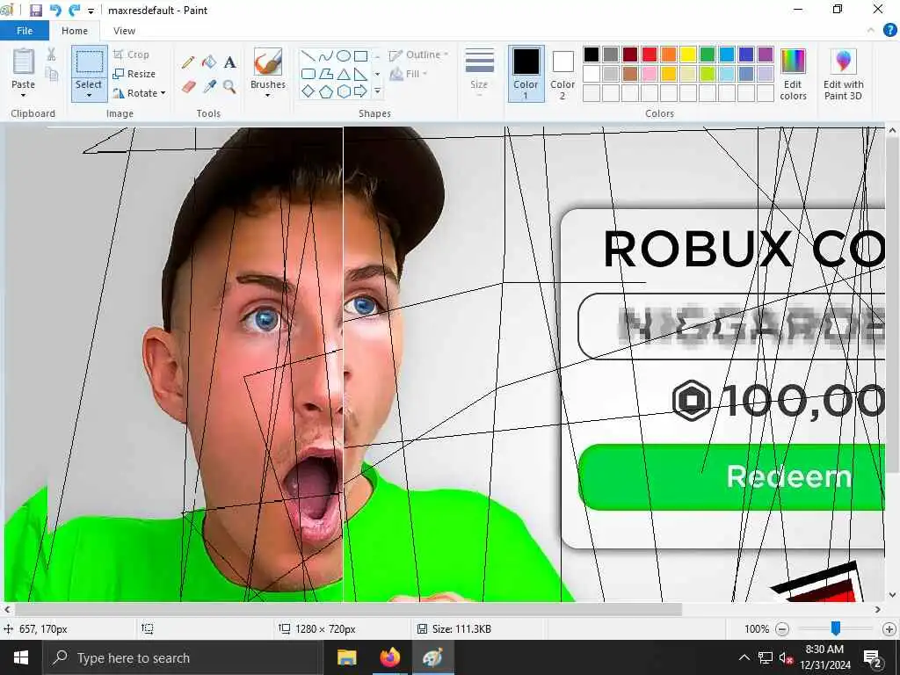Screen dimensions: 900x675
Task: Switch to the Home tab
Action: tap(75, 31)
